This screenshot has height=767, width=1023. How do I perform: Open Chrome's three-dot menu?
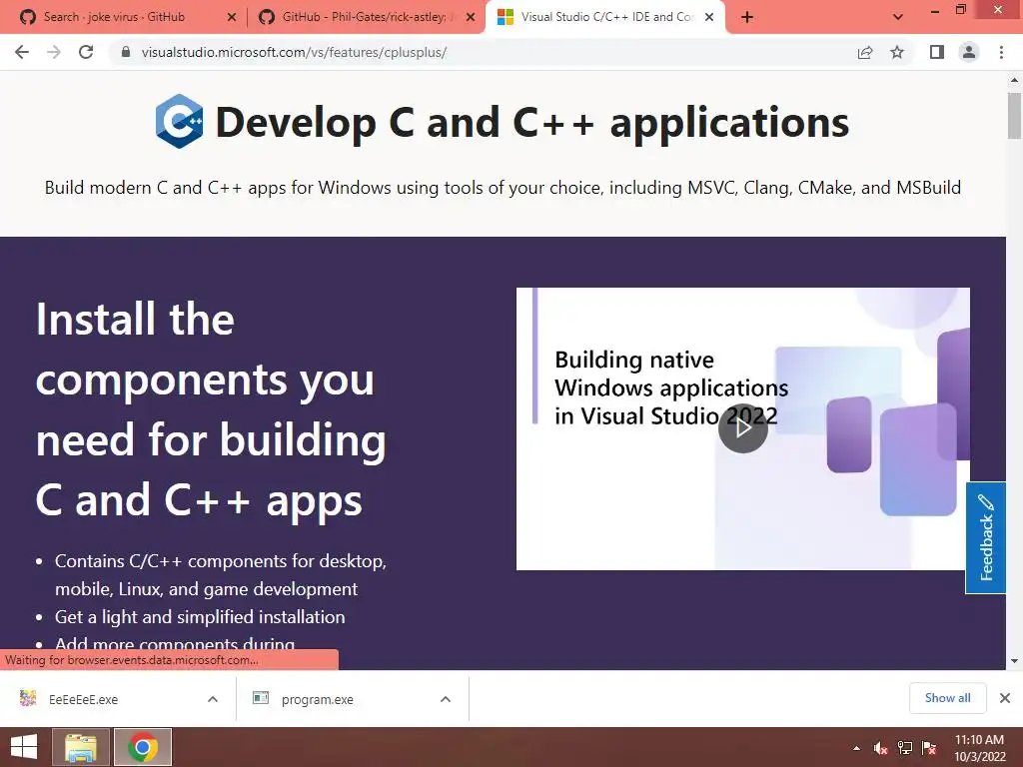coord(1001,52)
